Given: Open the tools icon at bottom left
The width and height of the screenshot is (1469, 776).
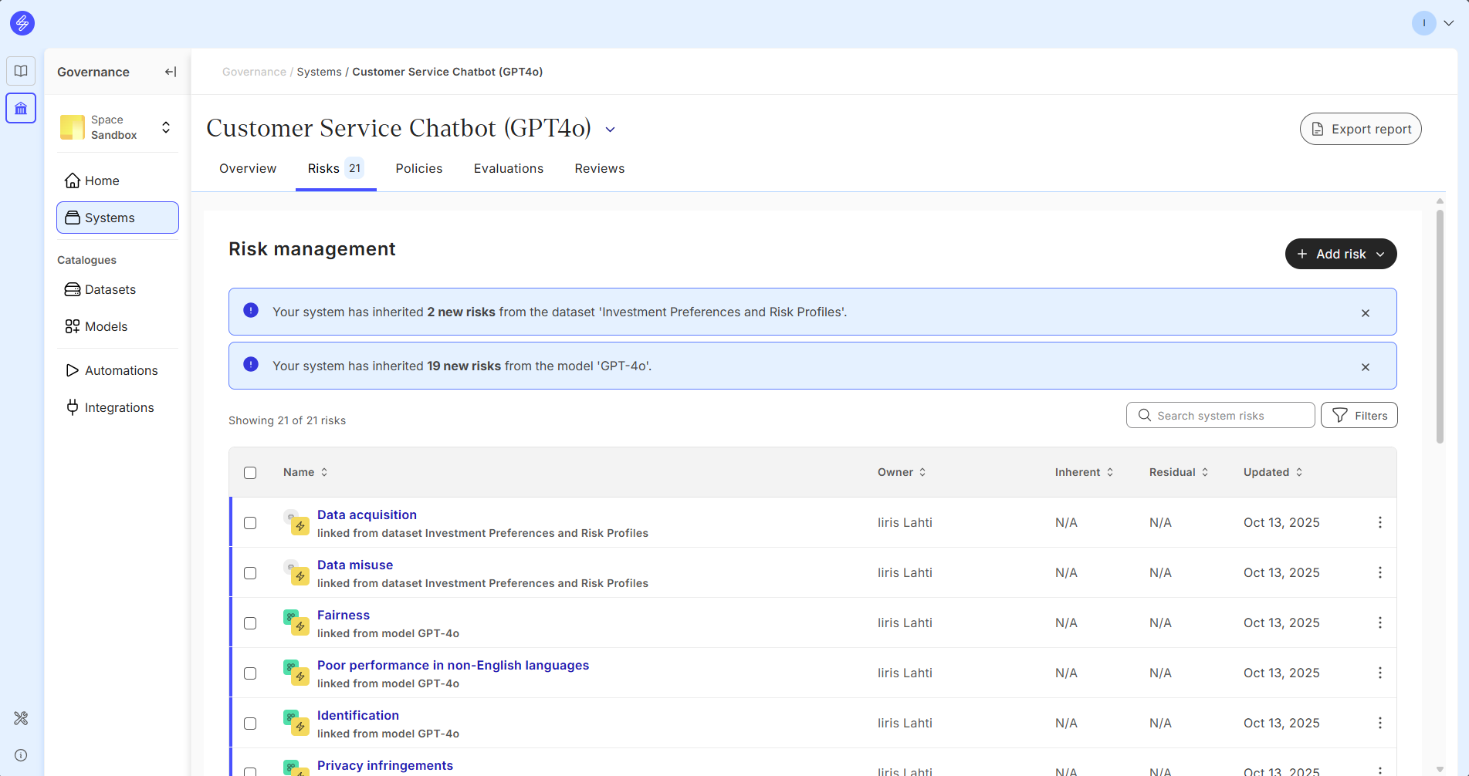Looking at the screenshot, I should pyautogui.click(x=21, y=718).
